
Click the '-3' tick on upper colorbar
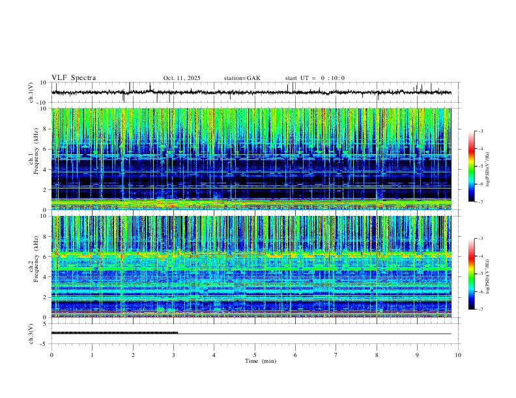481,131
